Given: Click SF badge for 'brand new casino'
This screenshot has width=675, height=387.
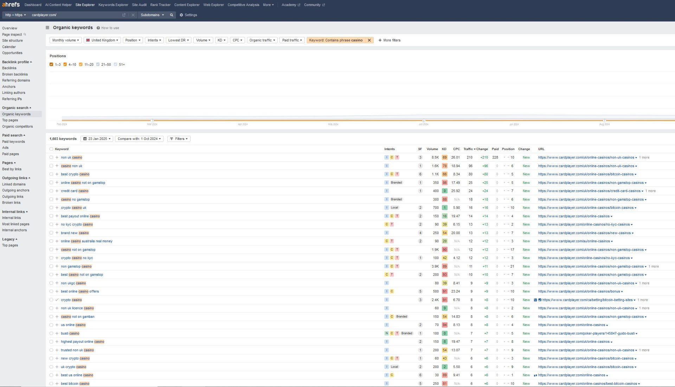Looking at the screenshot, I should [x=420, y=233].
